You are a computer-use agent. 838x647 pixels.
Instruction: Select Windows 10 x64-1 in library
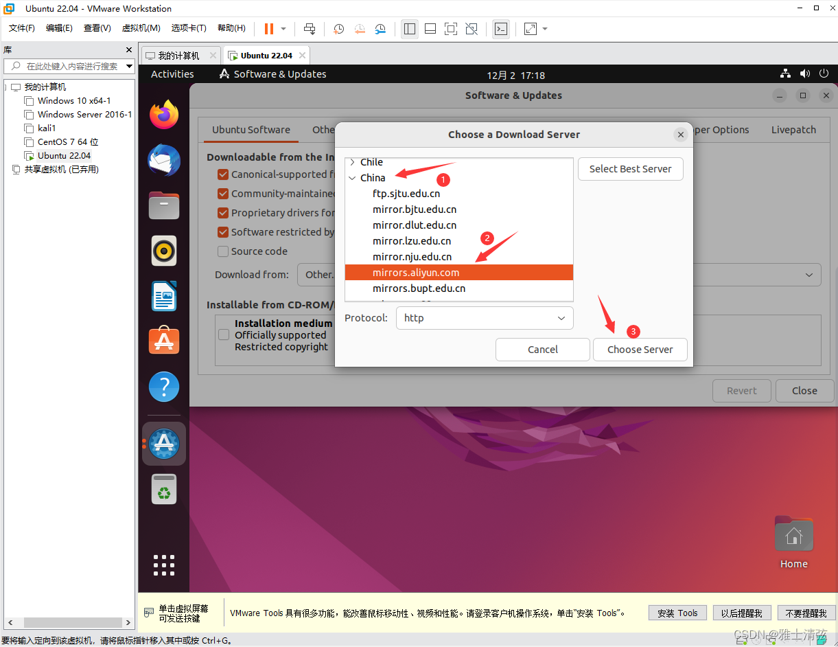click(74, 101)
